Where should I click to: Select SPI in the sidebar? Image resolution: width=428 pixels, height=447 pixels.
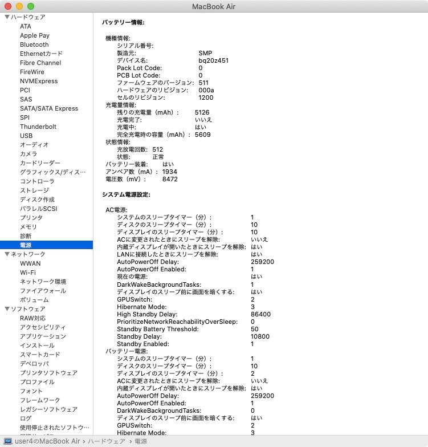tap(25, 117)
